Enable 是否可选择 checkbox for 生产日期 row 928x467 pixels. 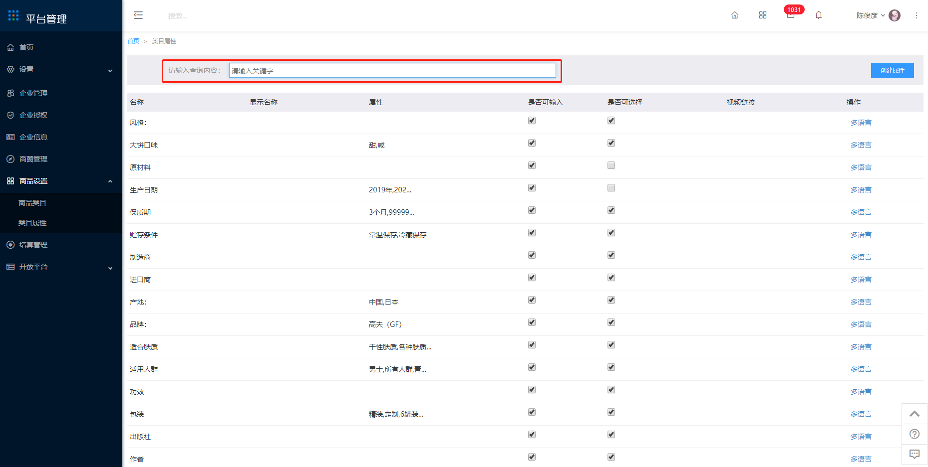click(x=611, y=188)
